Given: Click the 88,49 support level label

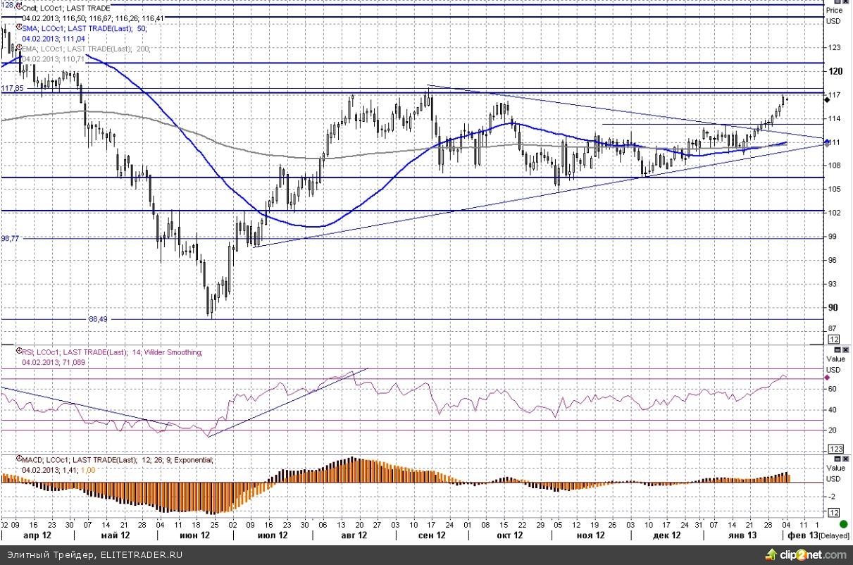Looking at the screenshot, I should (98, 318).
